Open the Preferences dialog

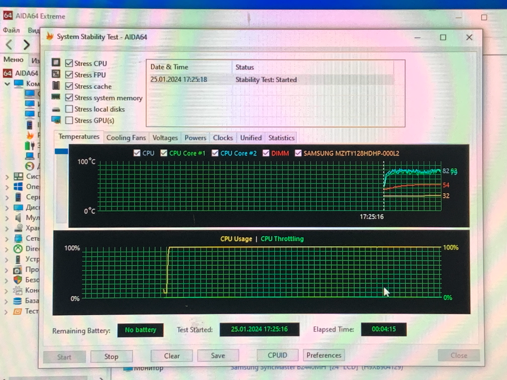tap(324, 355)
